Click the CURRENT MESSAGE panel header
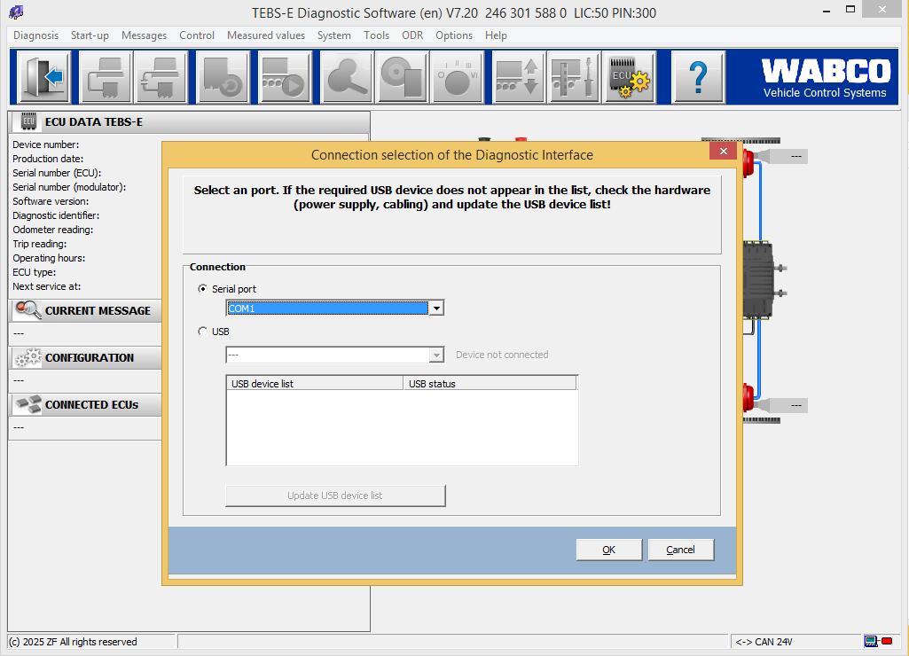Image resolution: width=909 pixels, height=656 pixels. tap(86, 310)
